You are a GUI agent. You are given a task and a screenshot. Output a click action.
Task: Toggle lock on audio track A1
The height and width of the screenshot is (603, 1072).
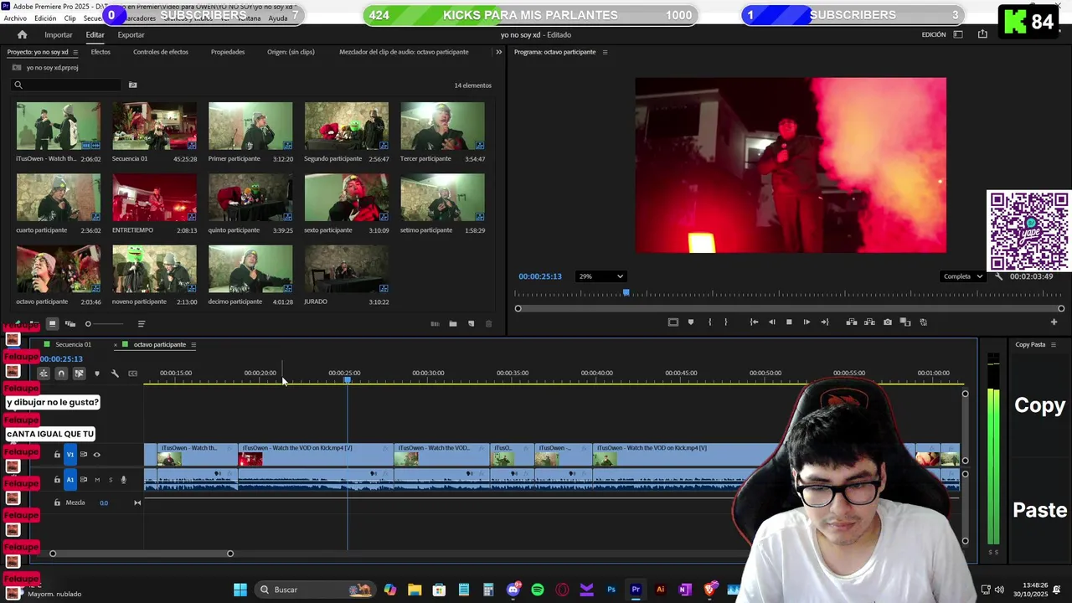pos(57,480)
